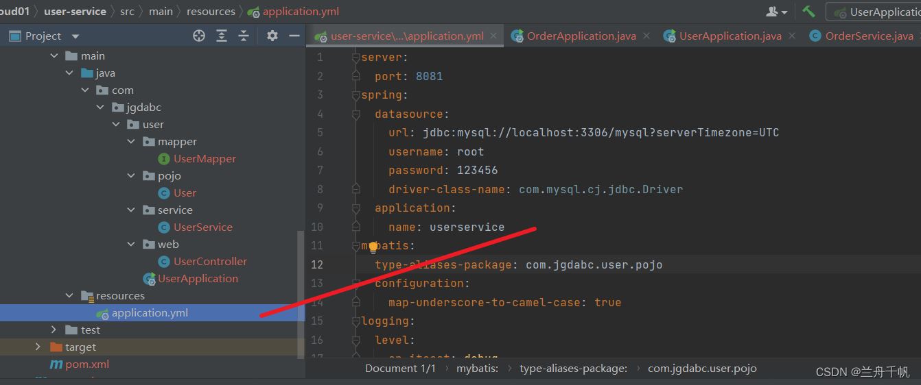The width and height of the screenshot is (921, 385).
Task: Collapse the main folder
Action: tap(54, 56)
